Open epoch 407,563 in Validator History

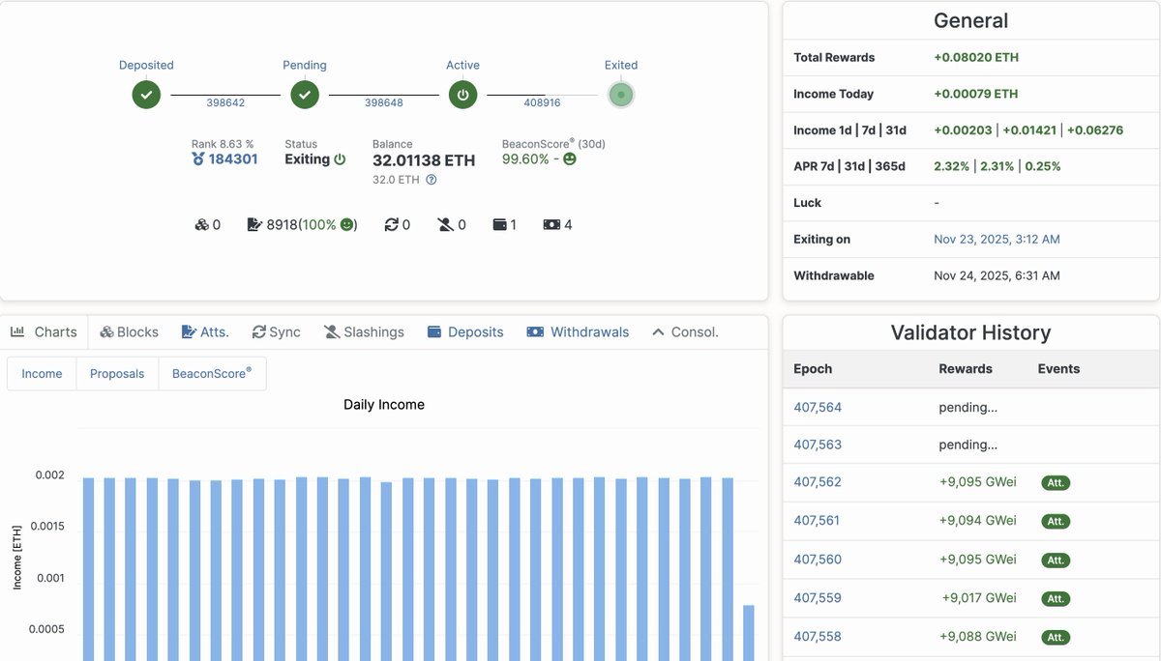point(818,445)
